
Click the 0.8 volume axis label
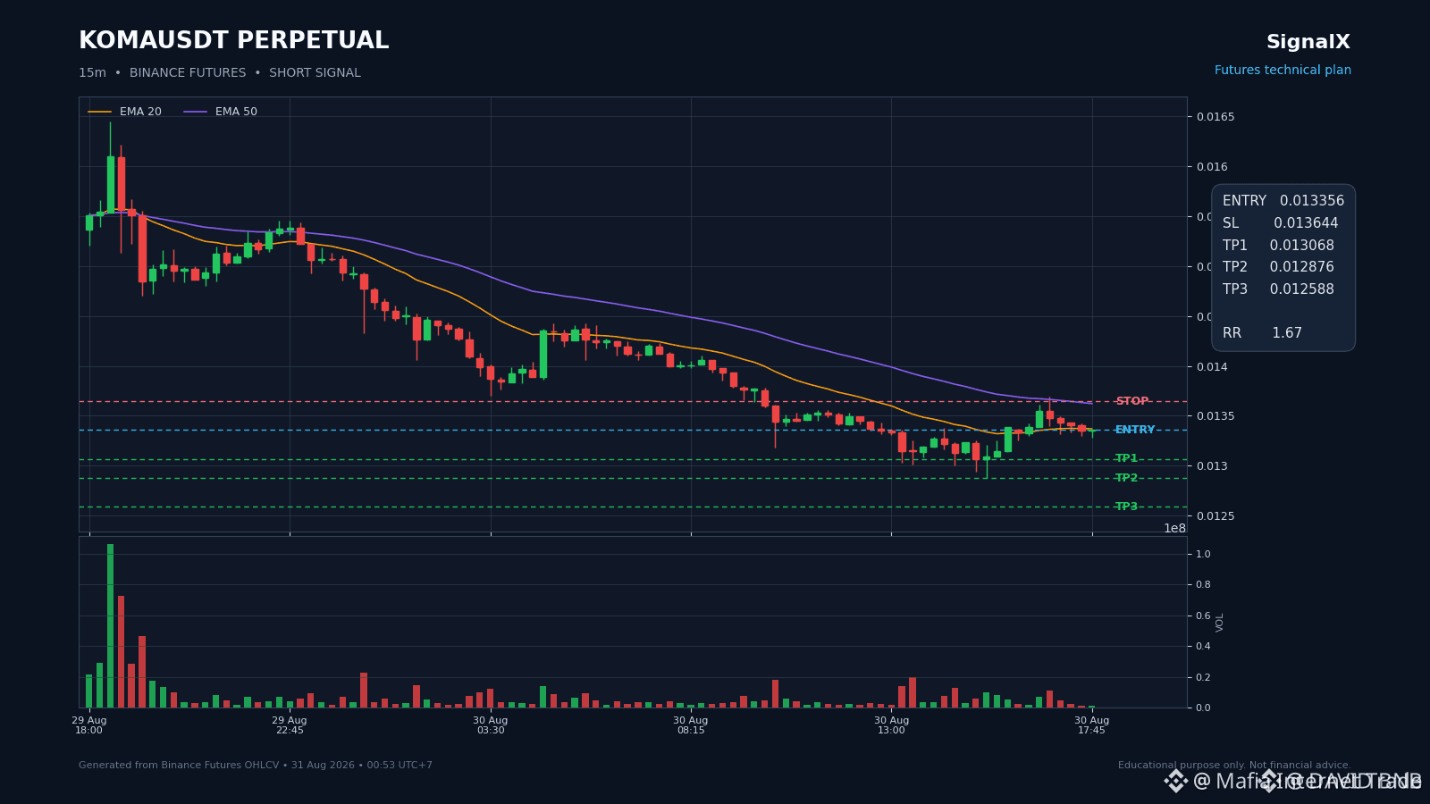pos(1204,585)
